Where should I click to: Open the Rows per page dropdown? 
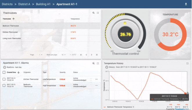64,55
